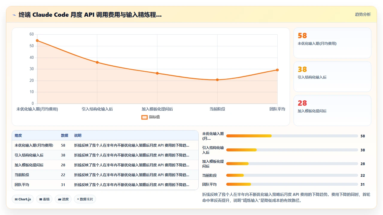Click the x-axis label 引入结构化输入后
The height and width of the screenshot is (215, 383).
coord(97,109)
